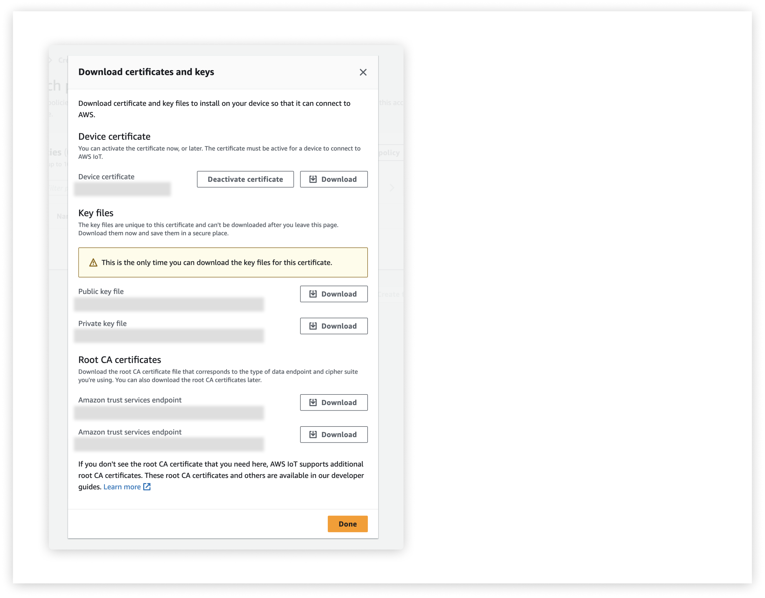Screen dimensions: 765x598
Task: Click the Root CA certificates section heading
Action: [x=119, y=359]
